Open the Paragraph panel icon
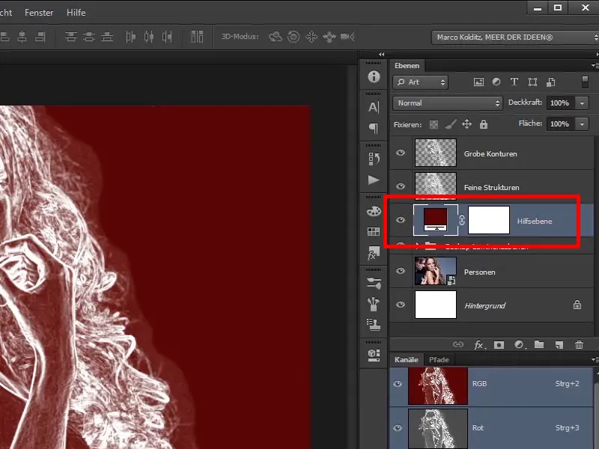The width and height of the screenshot is (599, 449). pos(374,128)
